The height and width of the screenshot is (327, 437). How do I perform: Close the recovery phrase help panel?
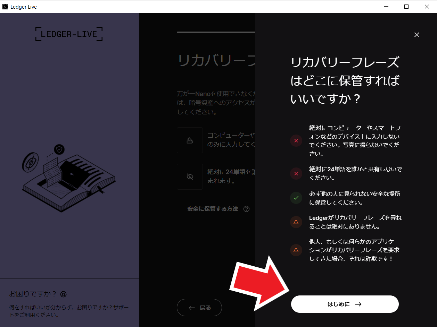pos(417,35)
